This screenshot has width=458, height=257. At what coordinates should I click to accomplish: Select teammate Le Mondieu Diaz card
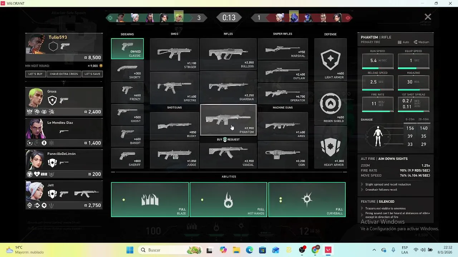[64, 133]
